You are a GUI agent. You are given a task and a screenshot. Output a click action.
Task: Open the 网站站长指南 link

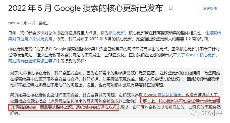point(169,95)
